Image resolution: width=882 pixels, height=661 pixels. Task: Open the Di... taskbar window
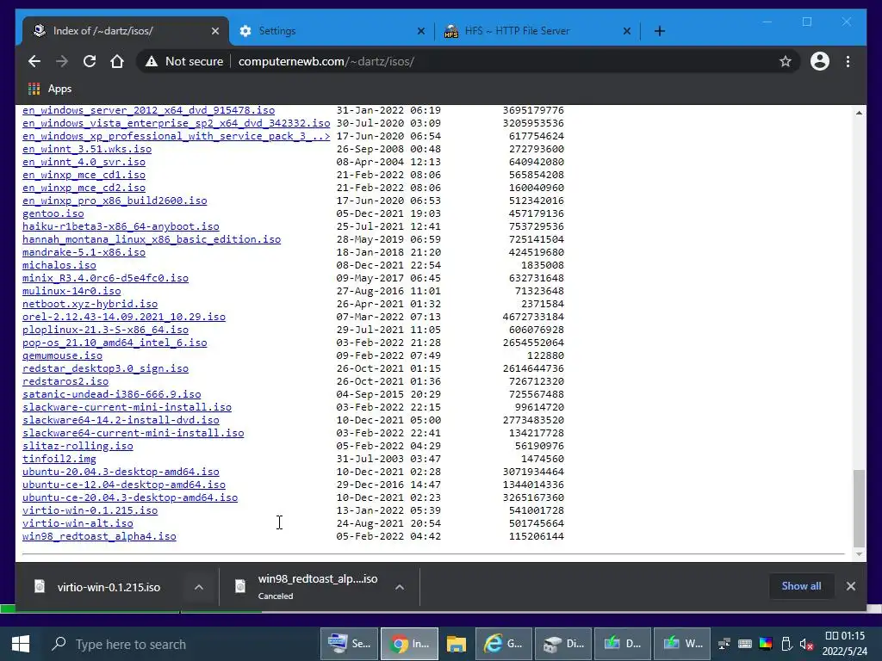[563, 644]
